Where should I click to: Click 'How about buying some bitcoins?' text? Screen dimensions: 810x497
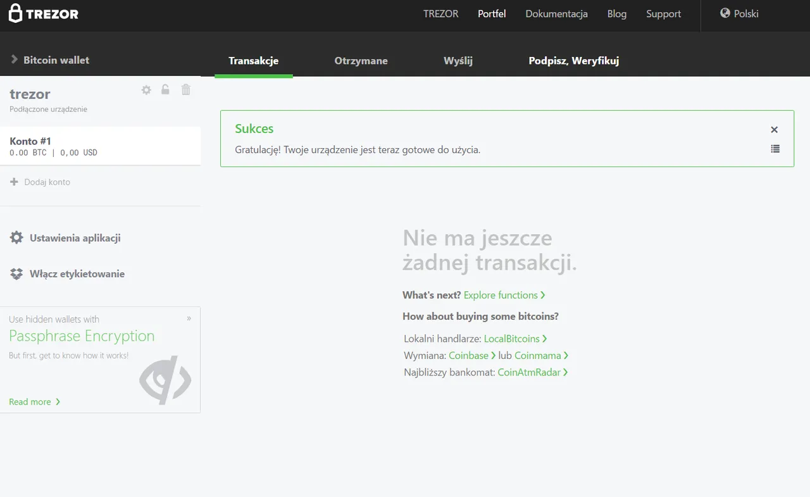(x=480, y=316)
